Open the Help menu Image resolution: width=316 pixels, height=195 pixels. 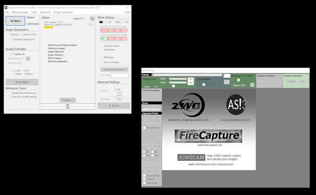[127, 12]
